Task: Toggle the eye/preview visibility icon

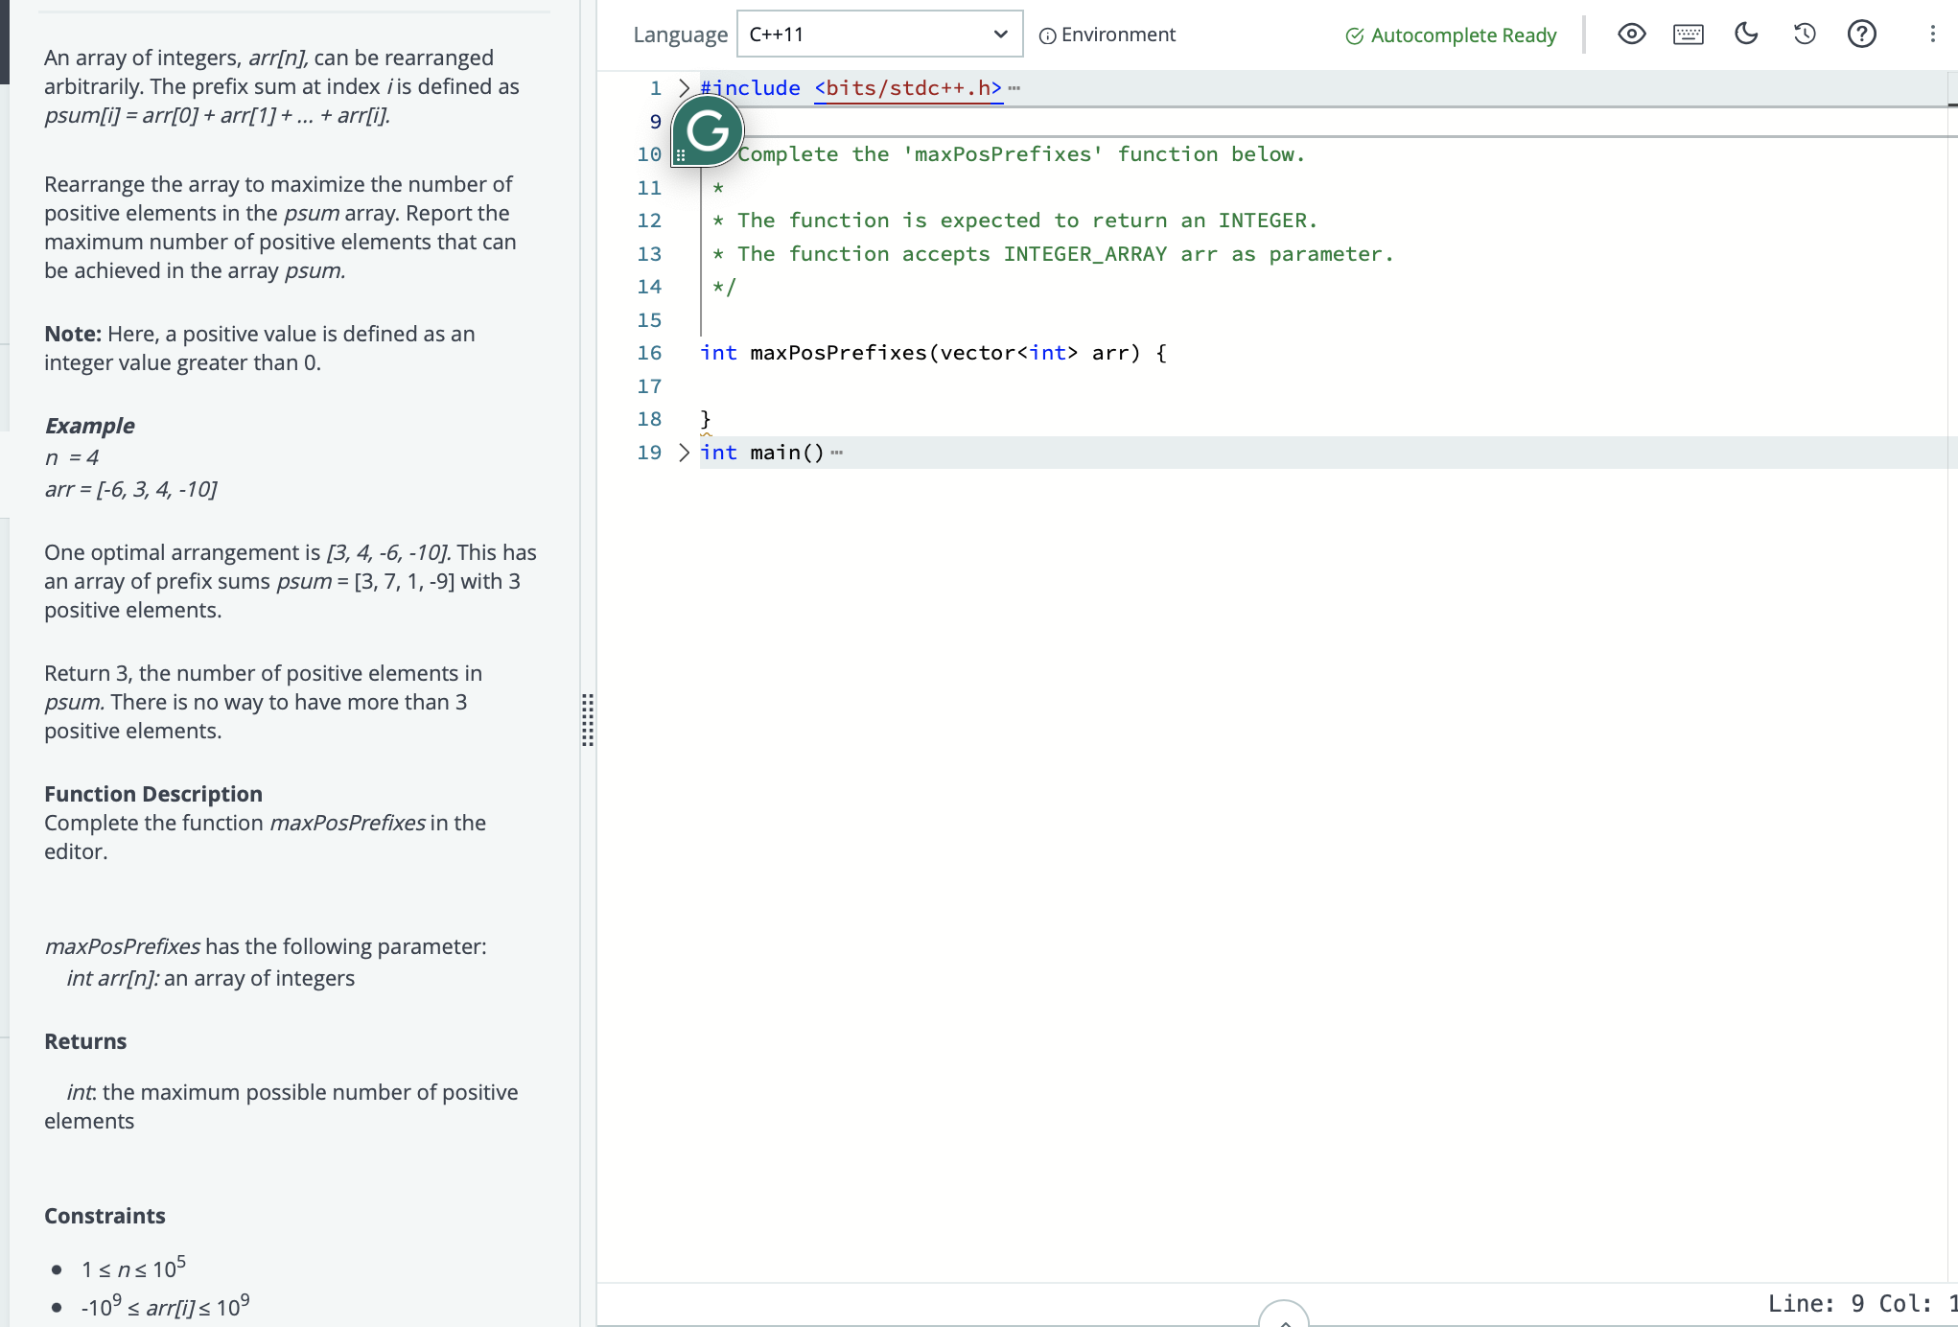Action: 1631,33
